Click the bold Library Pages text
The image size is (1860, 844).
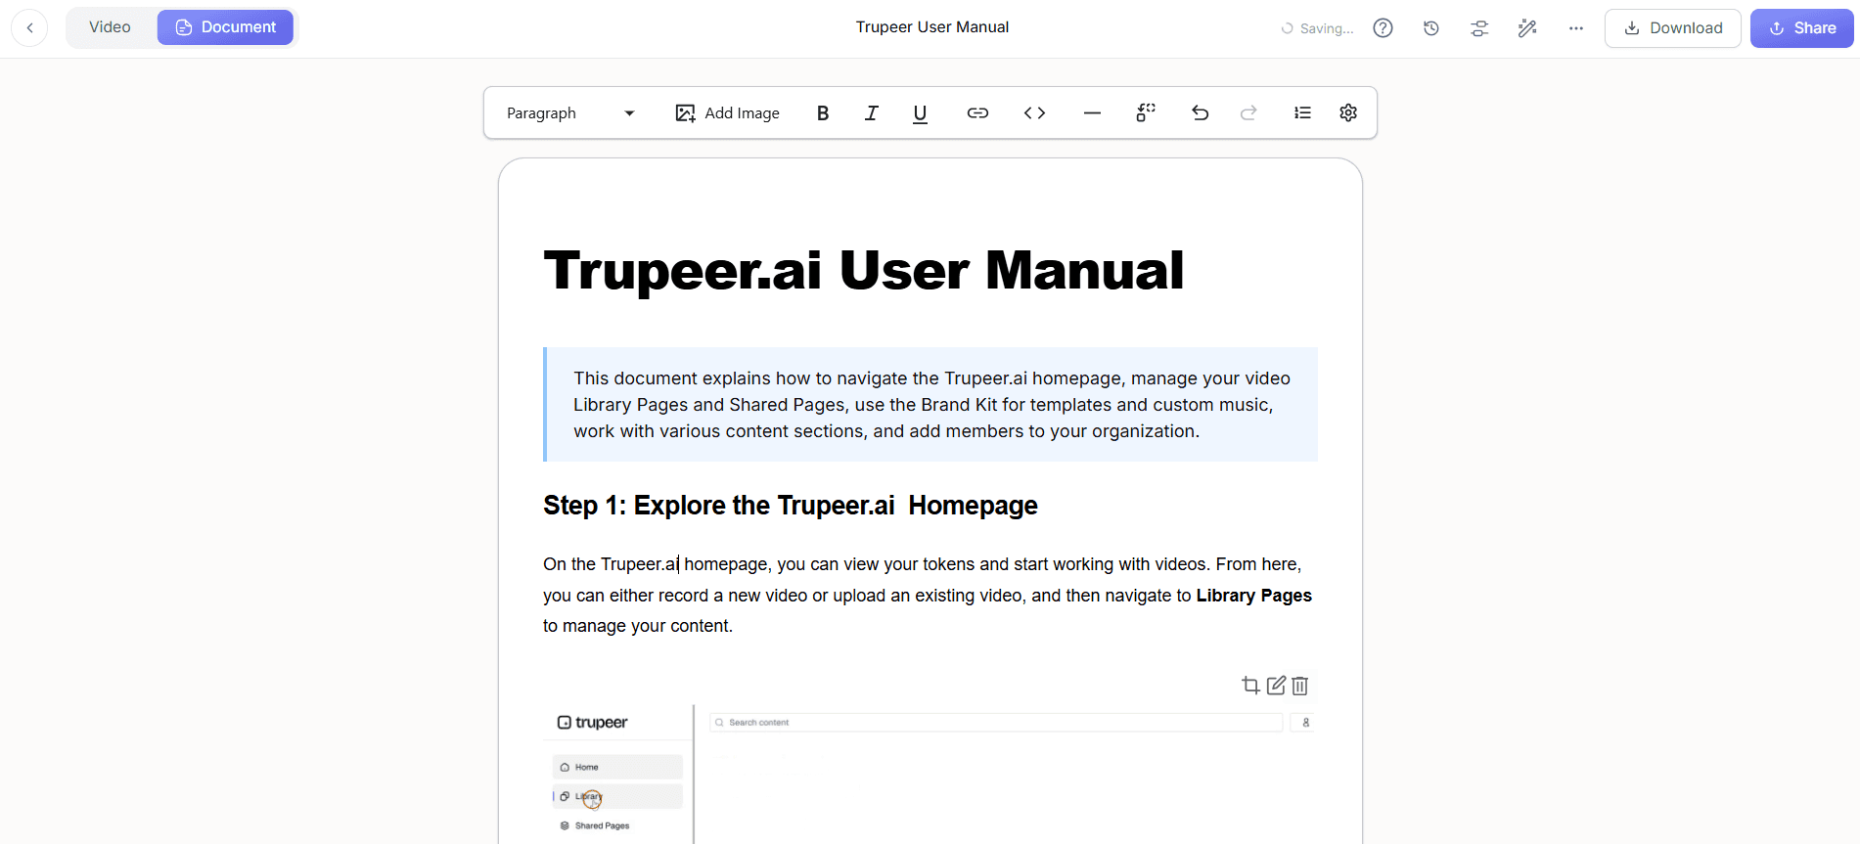[x=1253, y=596]
